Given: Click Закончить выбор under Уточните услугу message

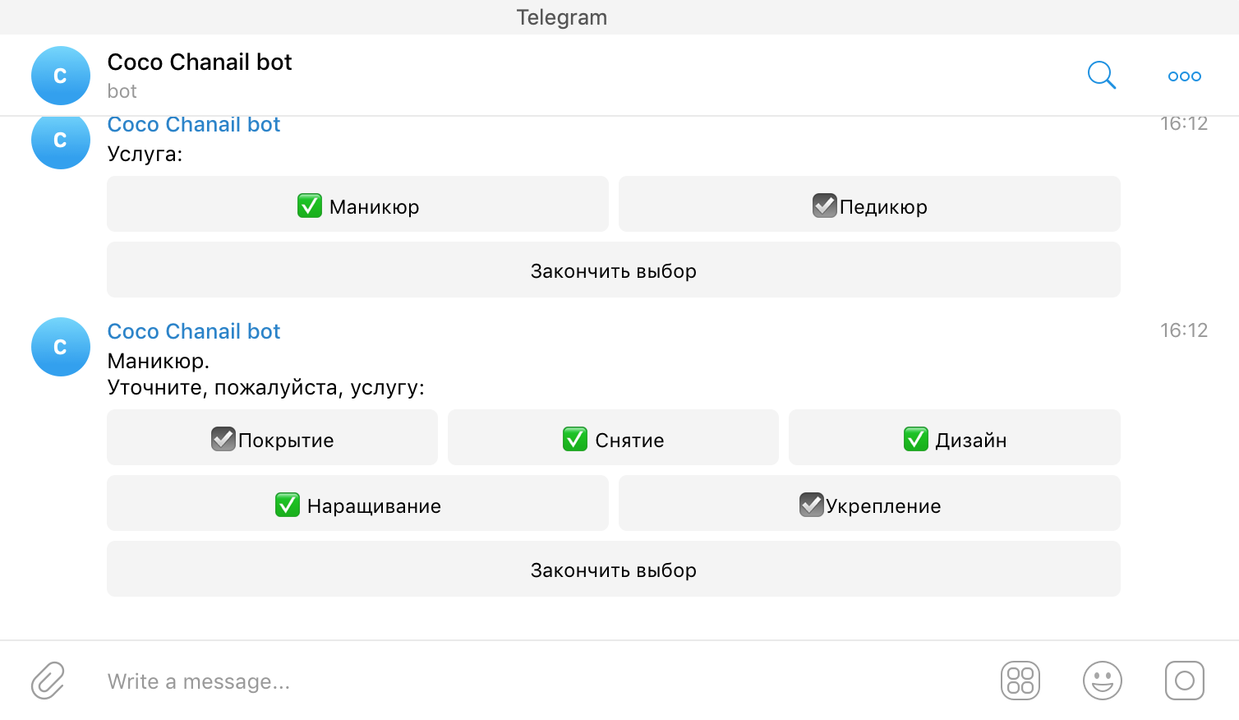Looking at the screenshot, I should (614, 569).
